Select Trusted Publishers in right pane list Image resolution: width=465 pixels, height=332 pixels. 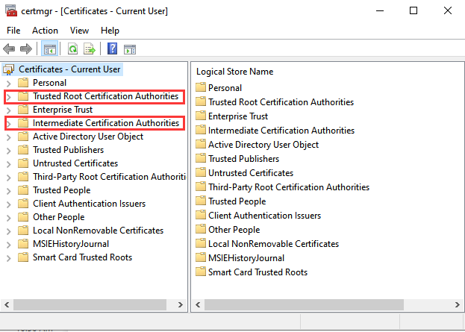point(243,159)
